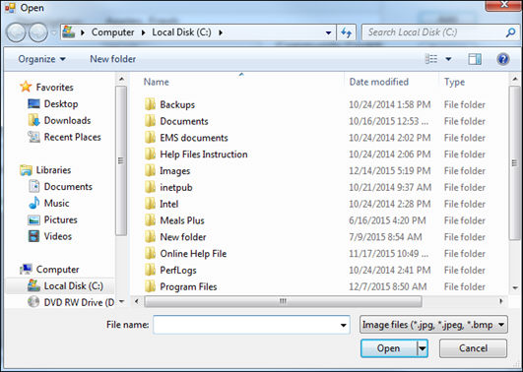Click horizontal scrollbar right arrow
This screenshot has width=523, height=372.
click(501, 302)
